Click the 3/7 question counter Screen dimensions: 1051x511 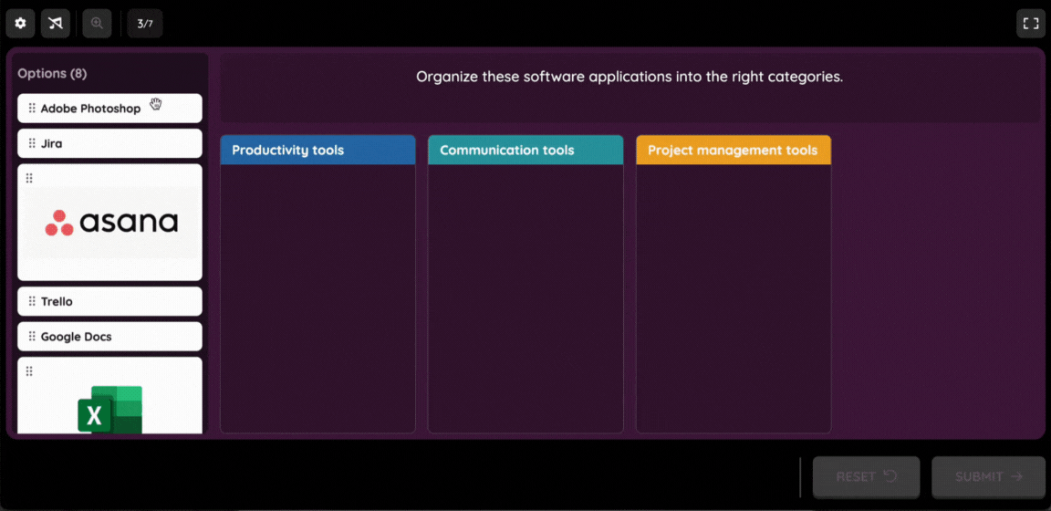(x=145, y=24)
